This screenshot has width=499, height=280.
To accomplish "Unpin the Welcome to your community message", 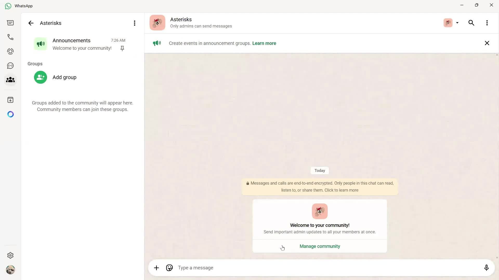I will click(122, 48).
